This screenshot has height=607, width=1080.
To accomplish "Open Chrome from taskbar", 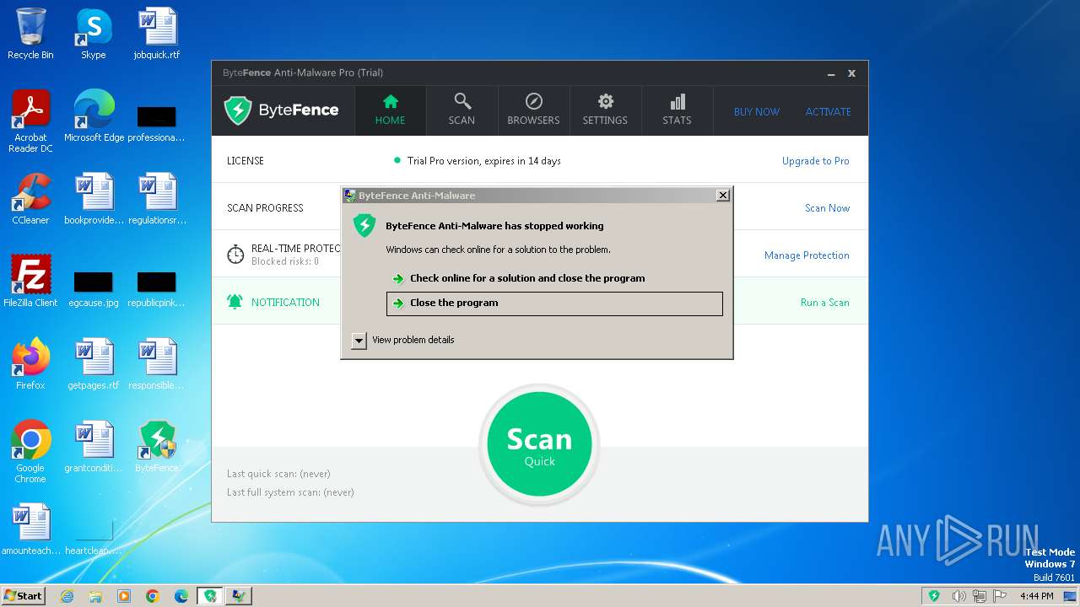I will [x=153, y=596].
